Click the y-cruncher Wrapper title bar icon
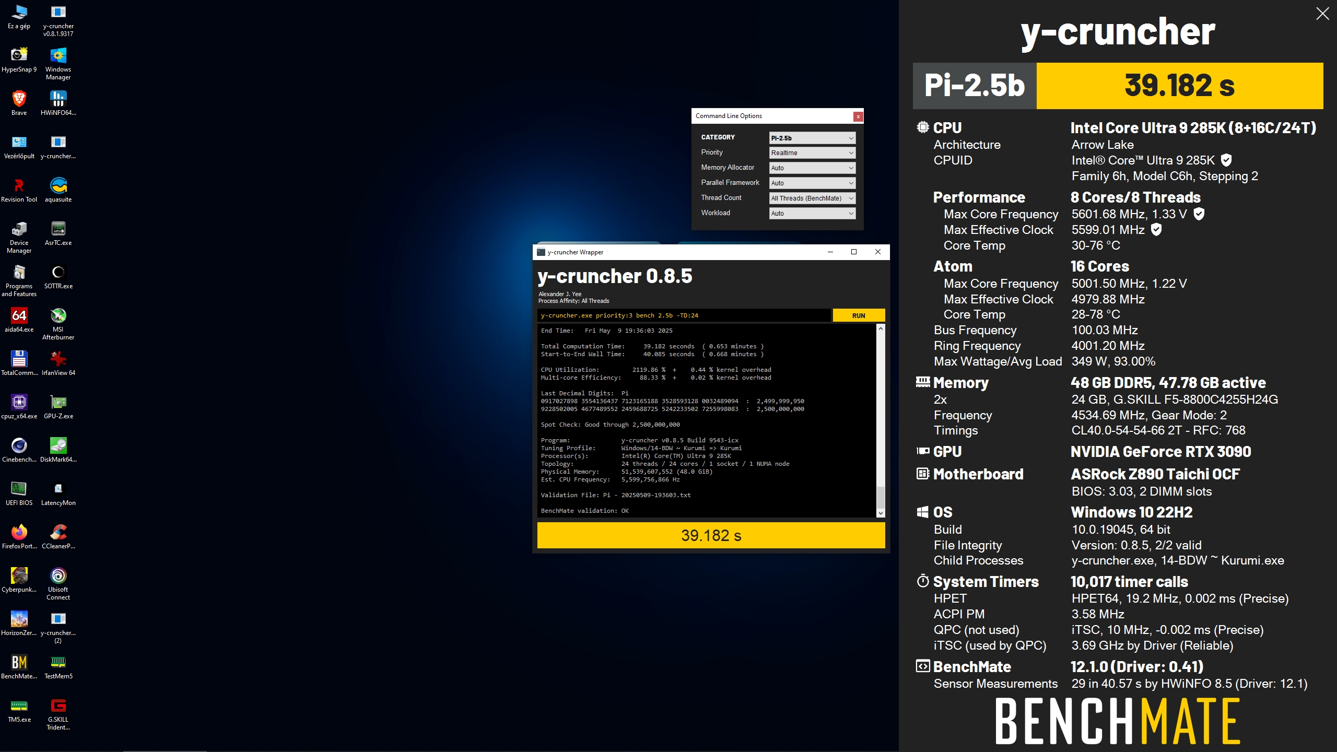The image size is (1337, 752). coord(541,252)
